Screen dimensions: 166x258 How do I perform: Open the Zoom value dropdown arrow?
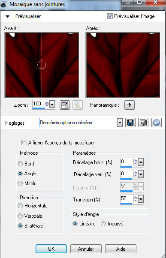[52, 104]
